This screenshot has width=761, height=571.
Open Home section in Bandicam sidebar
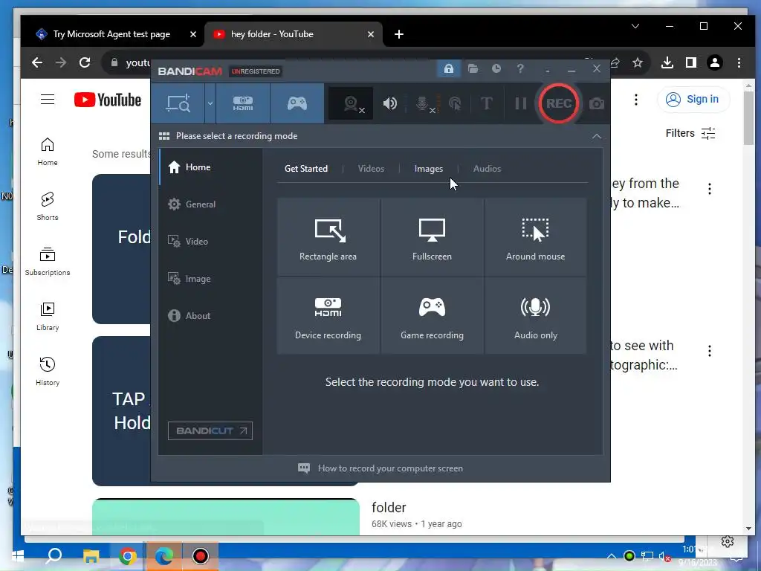pos(210,167)
